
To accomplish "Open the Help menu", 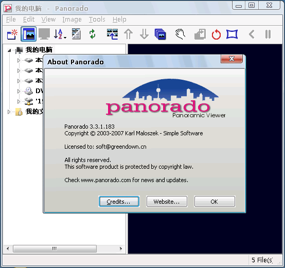I will [x=119, y=20].
